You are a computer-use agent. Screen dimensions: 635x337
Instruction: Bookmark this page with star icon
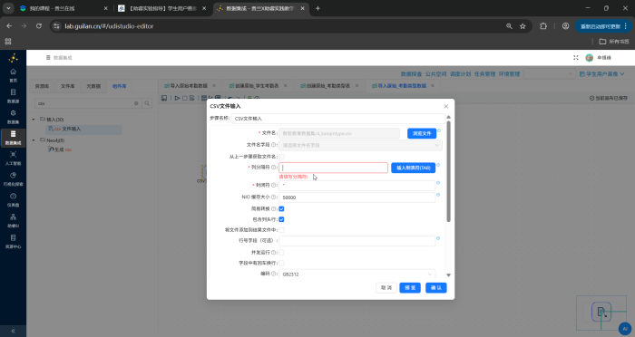coord(523,26)
